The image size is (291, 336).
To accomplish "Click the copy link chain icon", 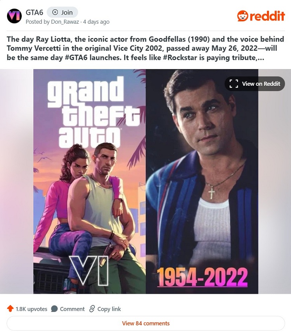I will [x=92, y=309].
